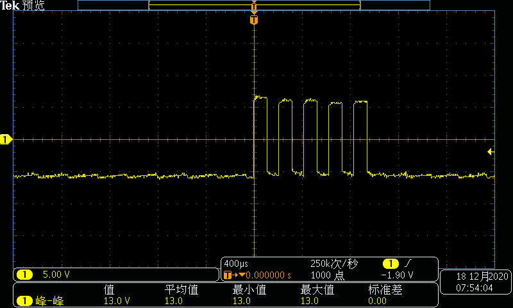Click the channel 1 ground marker on left edge
The width and height of the screenshot is (513, 308).
6,139
